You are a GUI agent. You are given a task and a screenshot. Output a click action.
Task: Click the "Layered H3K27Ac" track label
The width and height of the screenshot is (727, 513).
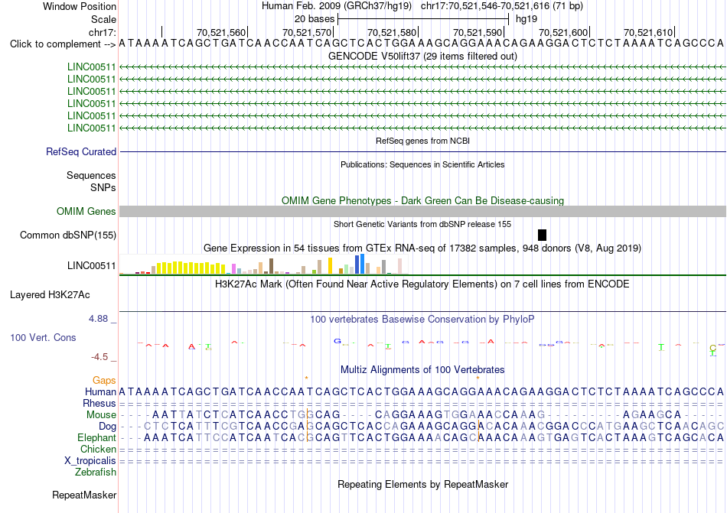tap(50, 295)
